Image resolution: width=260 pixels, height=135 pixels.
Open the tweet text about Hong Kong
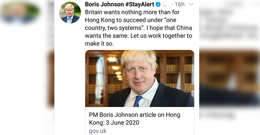point(138,28)
